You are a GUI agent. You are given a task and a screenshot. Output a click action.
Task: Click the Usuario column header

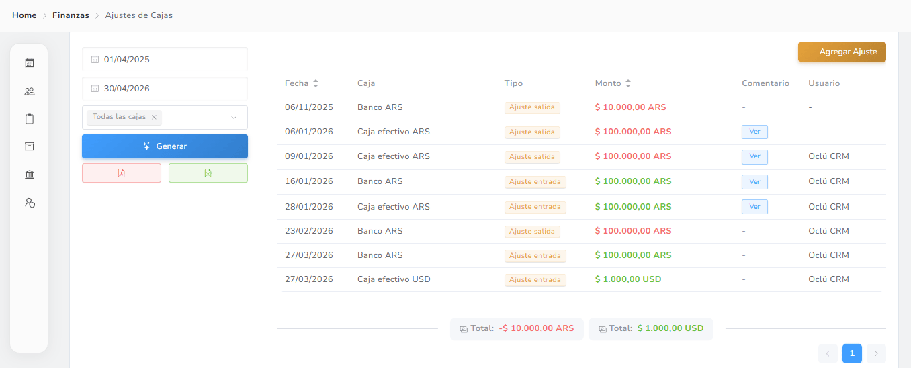click(824, 83)
